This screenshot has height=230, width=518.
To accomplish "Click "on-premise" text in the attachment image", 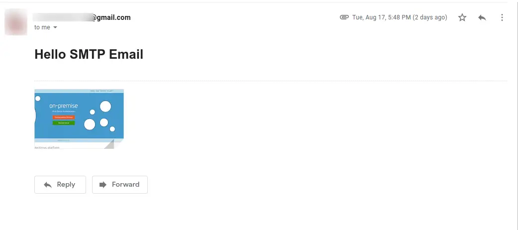I will pos(63,106).
